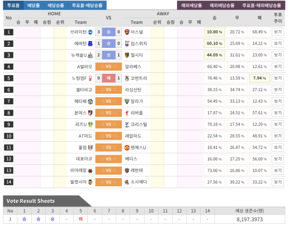
Task: Click the Valencia crest icon
Action: [90, 182]
